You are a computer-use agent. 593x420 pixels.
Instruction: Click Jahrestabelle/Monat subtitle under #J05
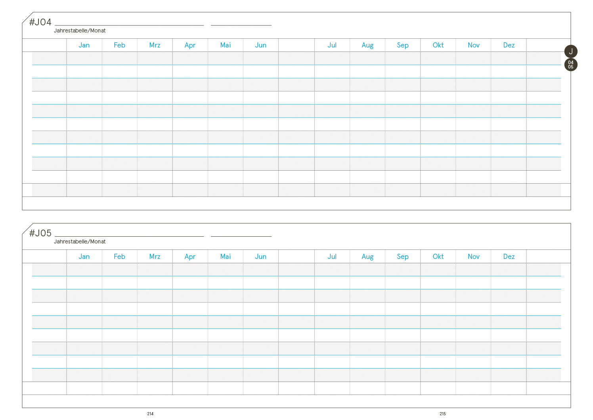(x=80, y=241)
